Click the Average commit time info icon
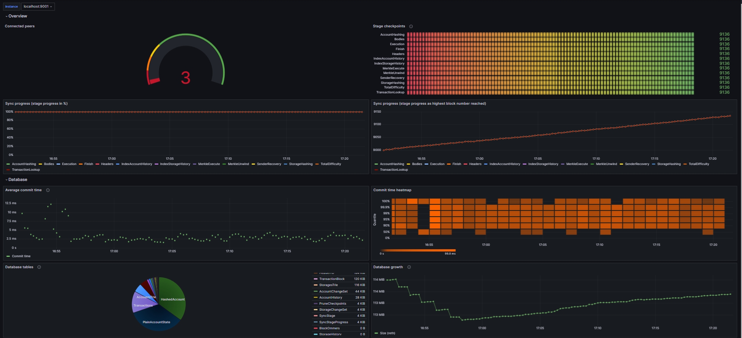The image size is (742, 338). (48, 190)
